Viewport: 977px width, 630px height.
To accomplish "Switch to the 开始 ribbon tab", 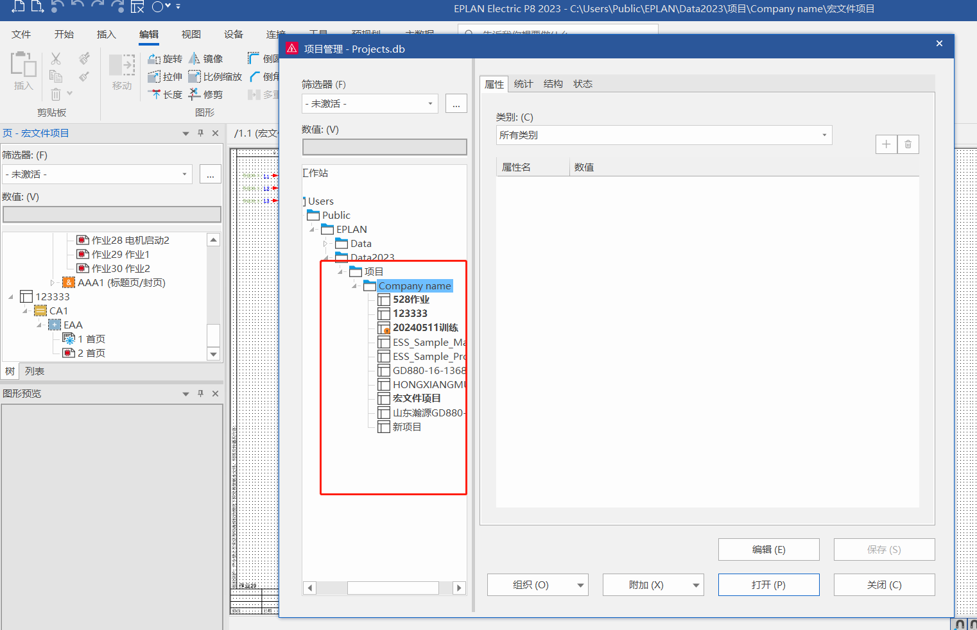I will point(64,35).
